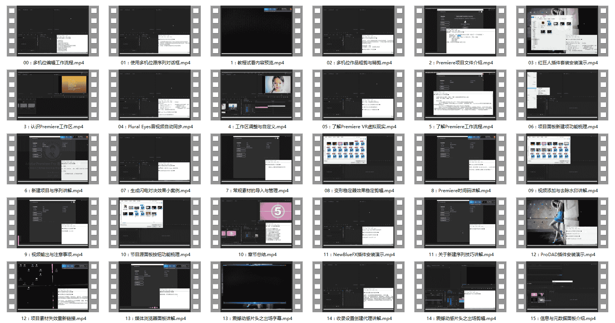Click the thumbnail of 12:项目素材失效重新链接.mp4

point(53,287)
